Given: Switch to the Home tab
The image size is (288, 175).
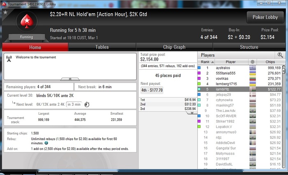Looking at the screenshot, I should [35, 47].
